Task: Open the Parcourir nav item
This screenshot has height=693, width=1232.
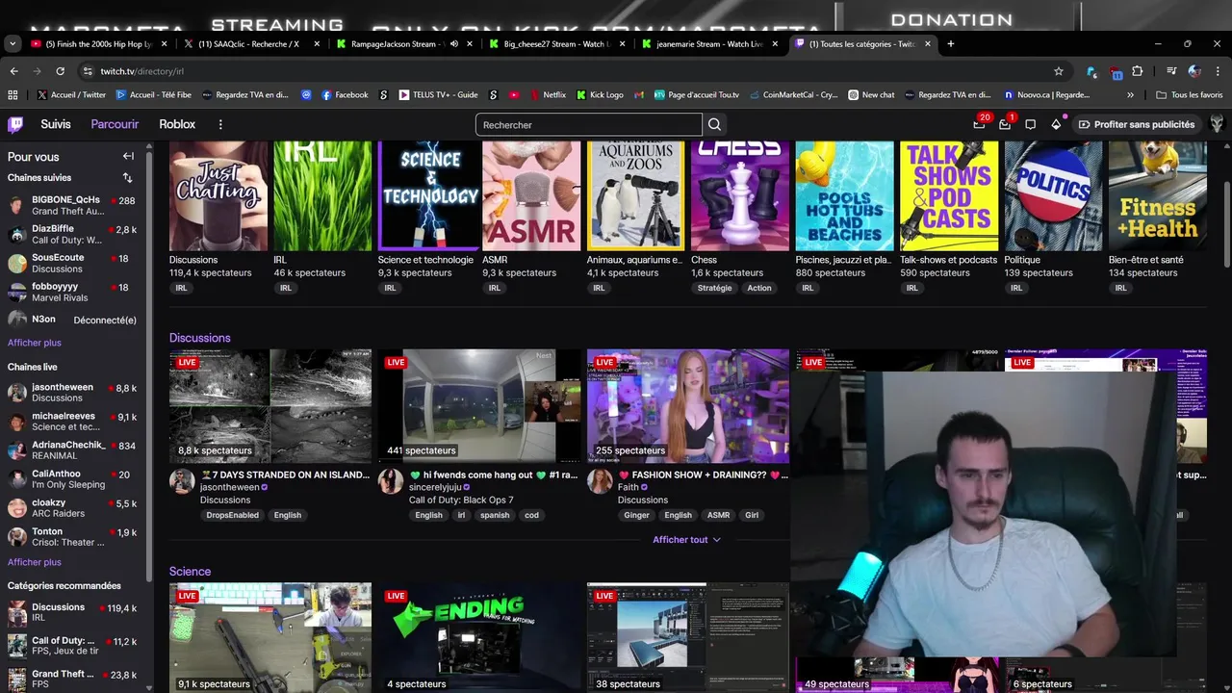Action: coord(115,124)
